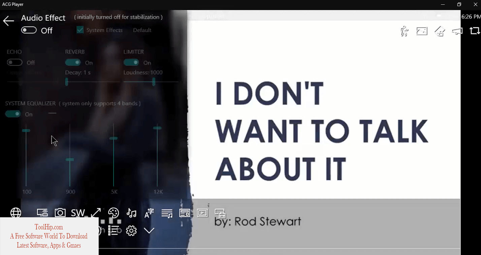The width and height of the screenshot is (481, 255).
Task: Click the music playlist lines icon
Action: point(167,213)
